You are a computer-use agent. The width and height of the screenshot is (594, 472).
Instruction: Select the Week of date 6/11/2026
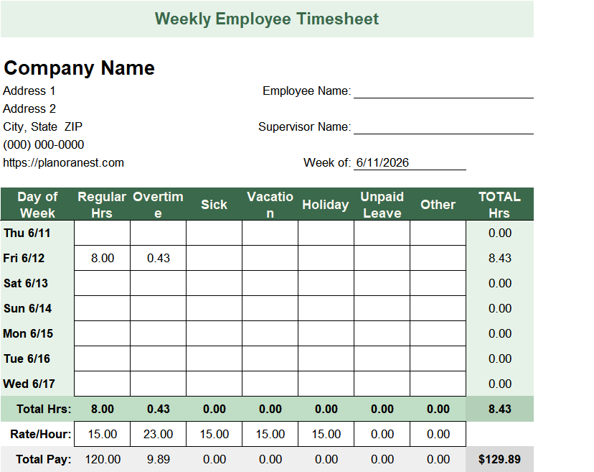click(x=382, y=163)
